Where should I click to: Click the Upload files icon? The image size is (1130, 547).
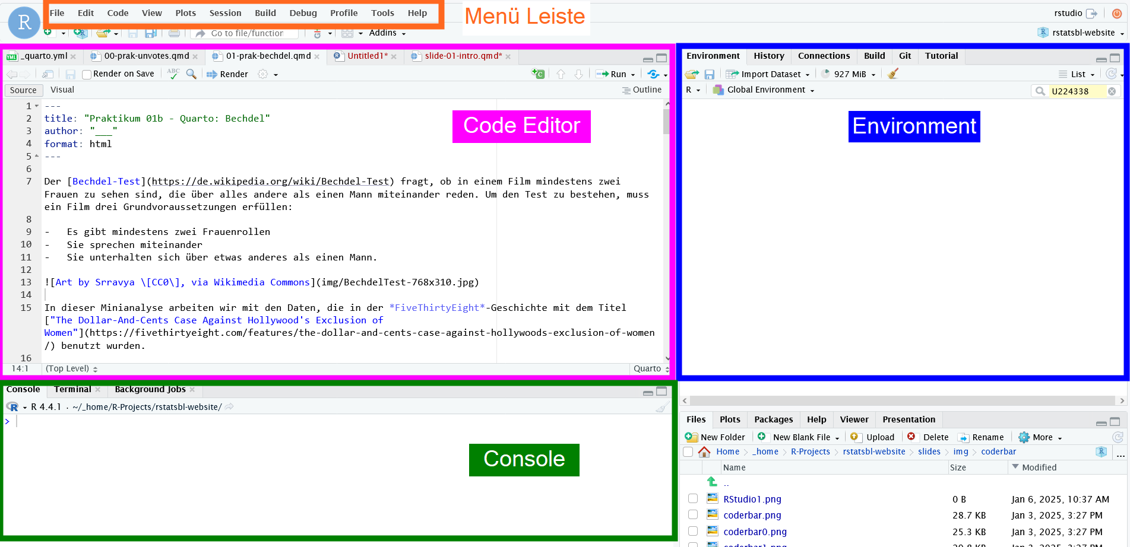point(855,437)
